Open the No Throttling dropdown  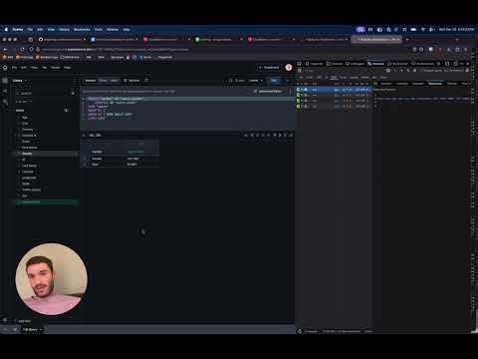453,71
